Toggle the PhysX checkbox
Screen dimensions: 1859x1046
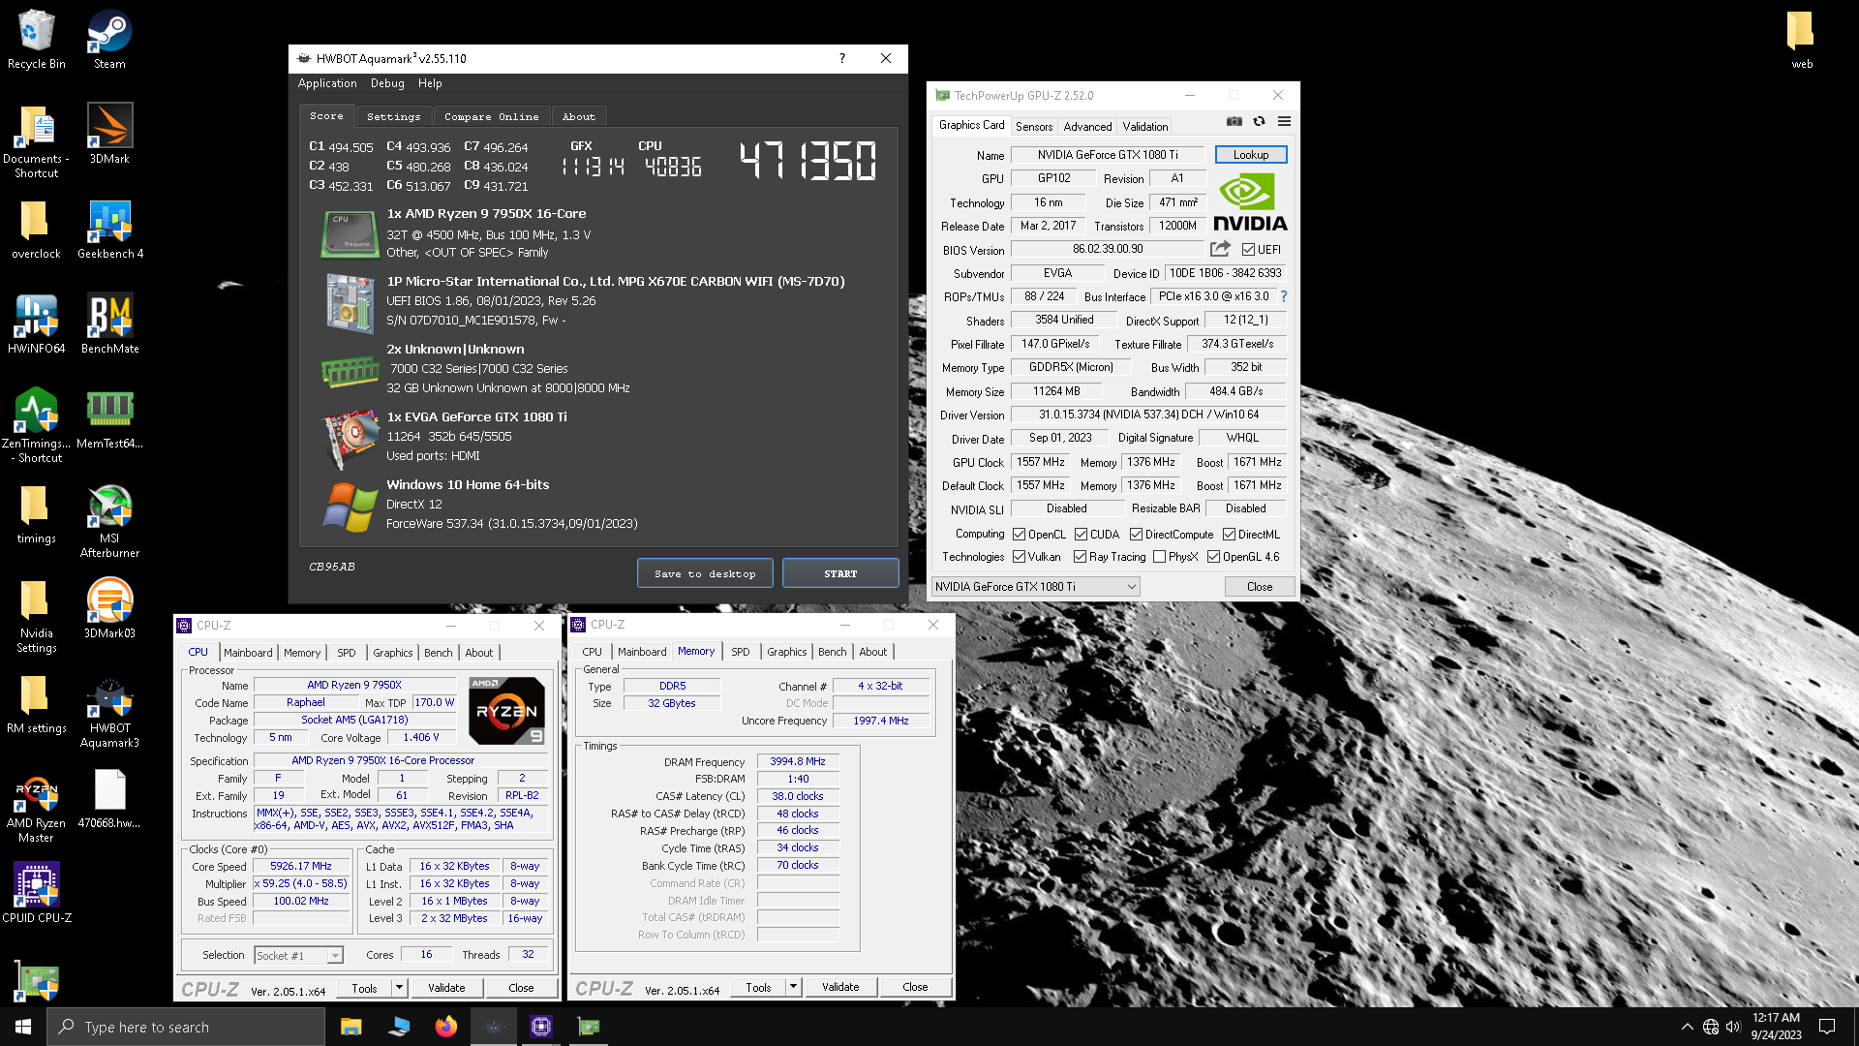pyautogui.click(x=1159, y=557)
